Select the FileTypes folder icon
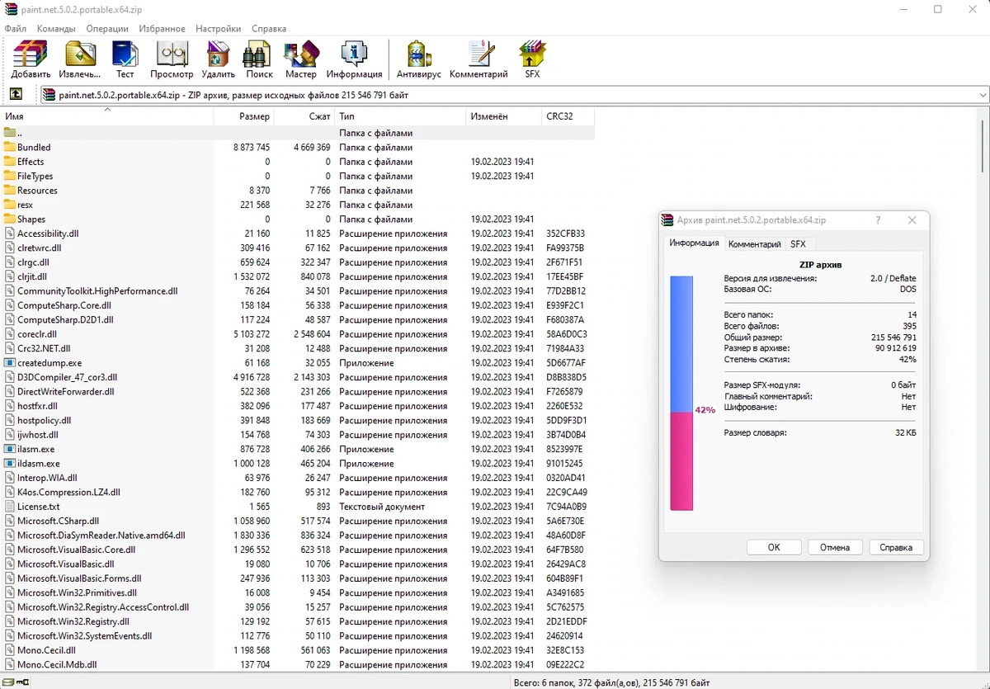The height and width of the screenshot is (689, 990). (x=10, y=176)
